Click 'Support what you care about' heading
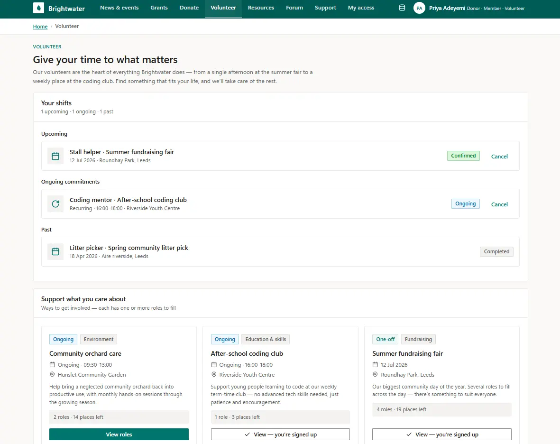The width and height of the screenshot is (560, 444). 83,299
